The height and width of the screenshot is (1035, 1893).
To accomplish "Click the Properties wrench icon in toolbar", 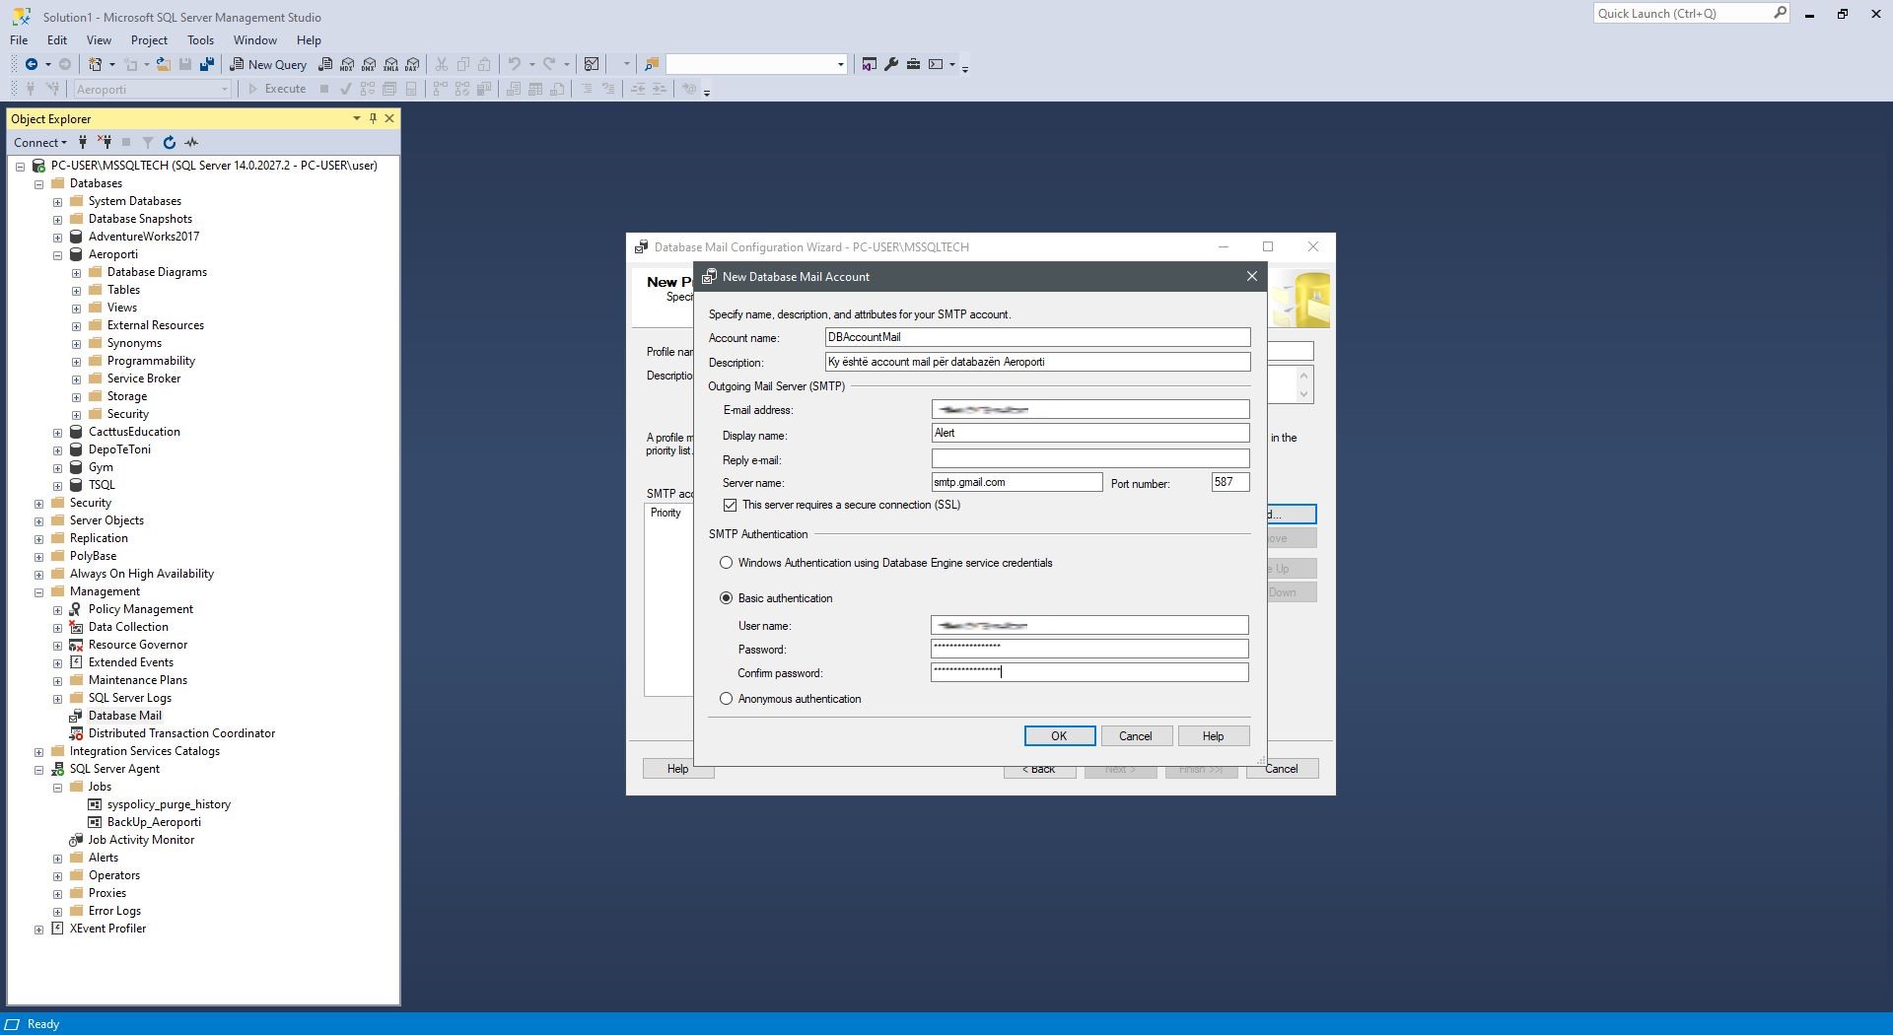I will coord(891,64).
